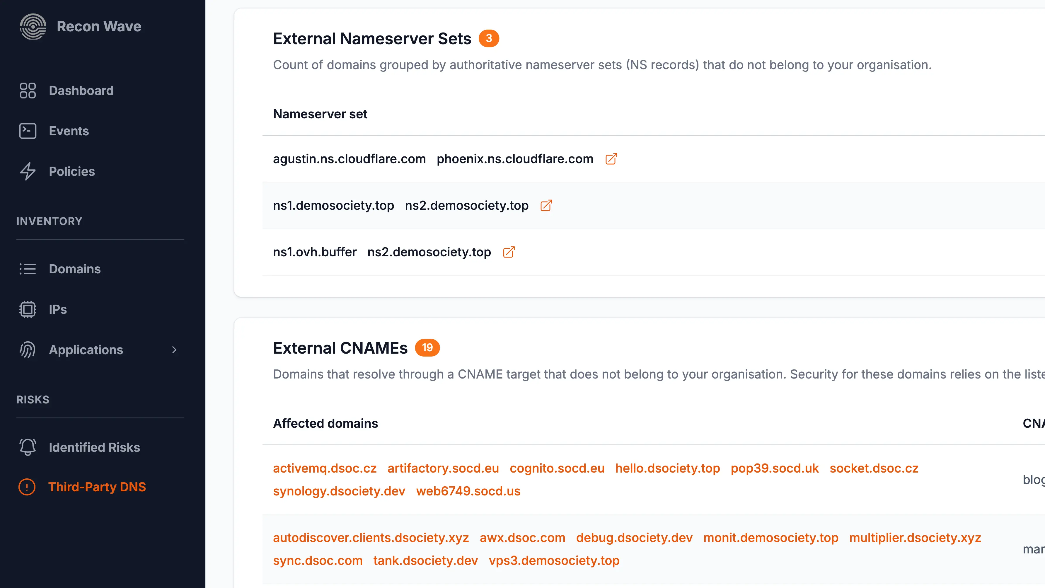The image size is (1045, 588).
Task: Click the External CNAMEs heading
Action: [340, 348]
